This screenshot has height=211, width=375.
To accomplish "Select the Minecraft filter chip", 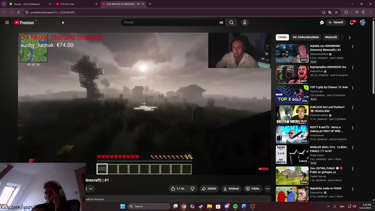I will tap(331, 37).
